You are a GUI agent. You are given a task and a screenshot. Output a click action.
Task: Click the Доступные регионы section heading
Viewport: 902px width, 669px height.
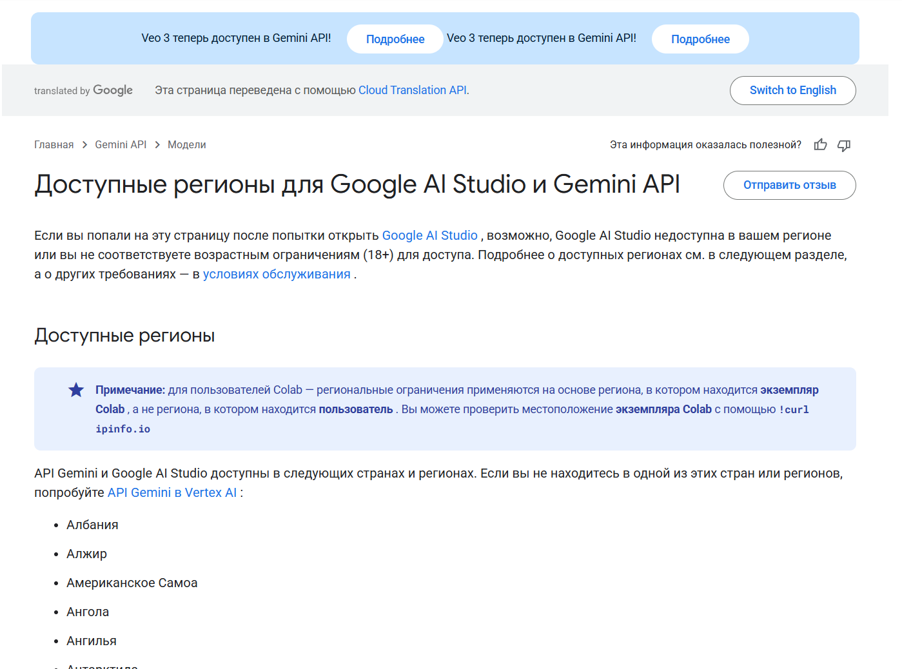coord(124,336)
